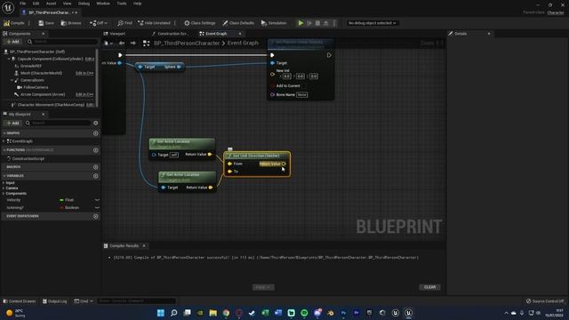Open the Debug menu
This screenshot has width=569, height=320.
pyautogui.click(x=84, y=4)
